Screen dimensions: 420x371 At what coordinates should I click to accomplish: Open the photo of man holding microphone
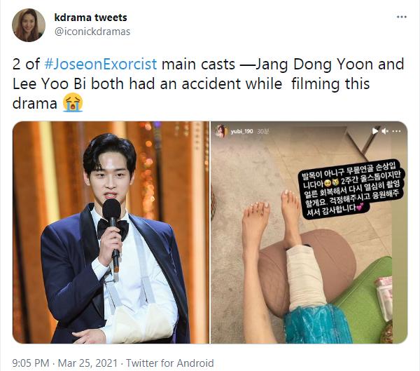tap(111, 232)
